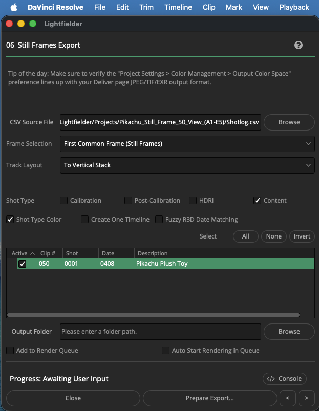The image size is (319, 411).
Task: Enable the Post-Calibration checkbox
Action: (128, 201)
